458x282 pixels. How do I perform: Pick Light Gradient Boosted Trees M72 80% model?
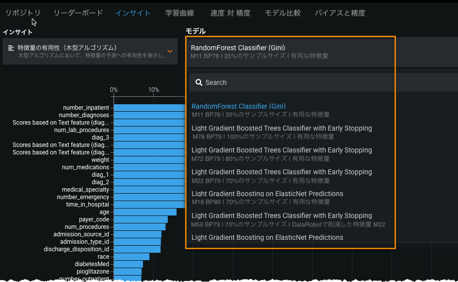pyautogui.click(x=281, y=153)
